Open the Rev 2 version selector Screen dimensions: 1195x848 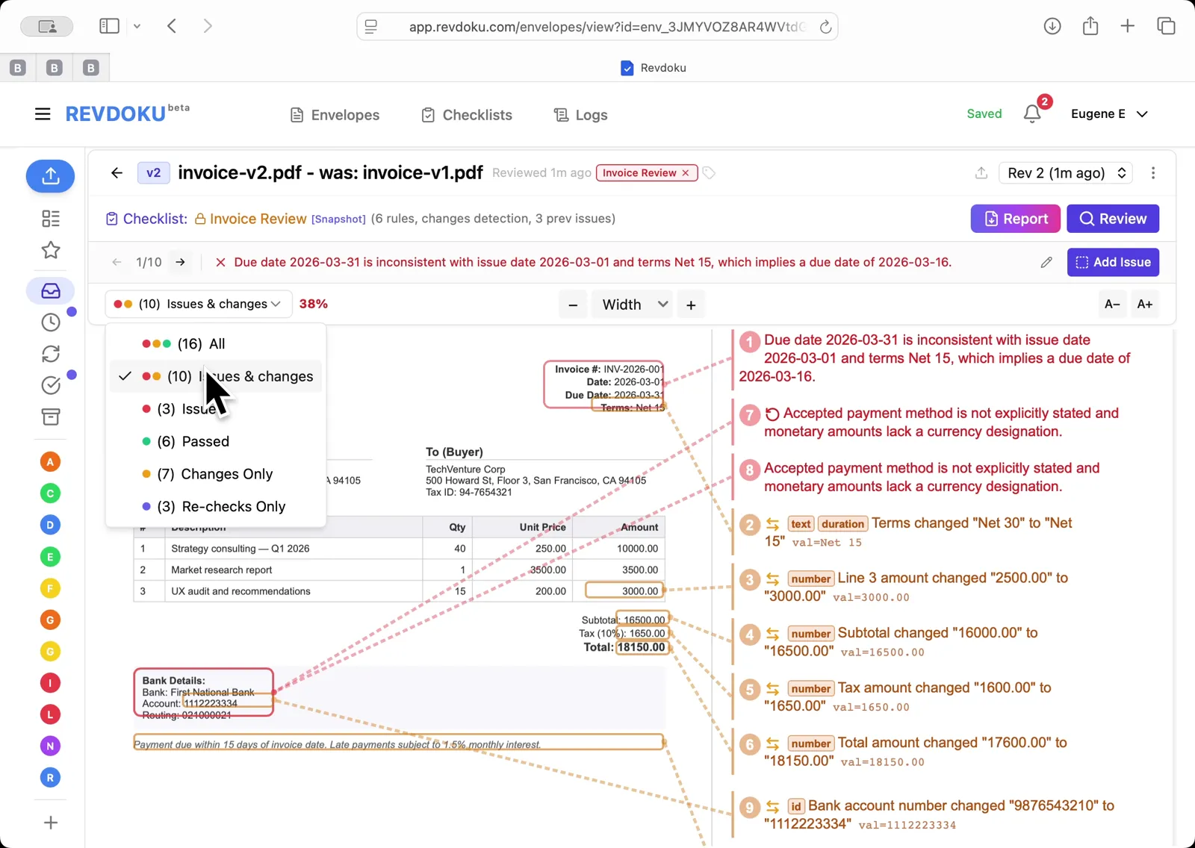coord(1065,172)
